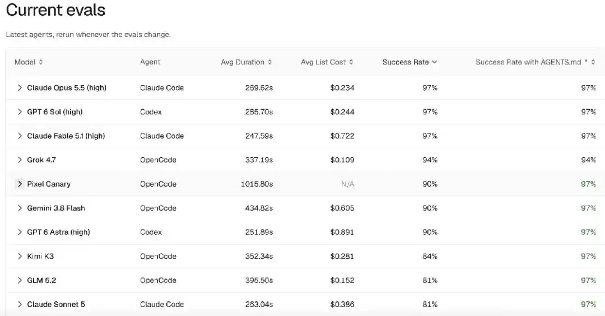
Task: Click the 263.04s duration value
Action: click(258, 304)
